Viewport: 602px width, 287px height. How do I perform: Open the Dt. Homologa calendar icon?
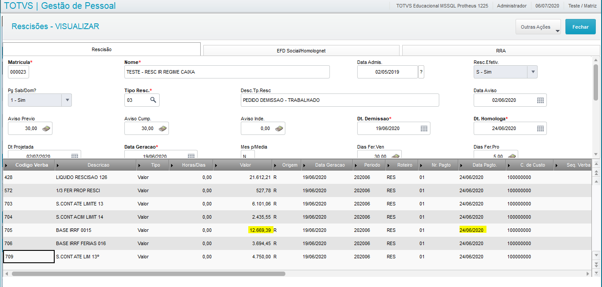540,129
